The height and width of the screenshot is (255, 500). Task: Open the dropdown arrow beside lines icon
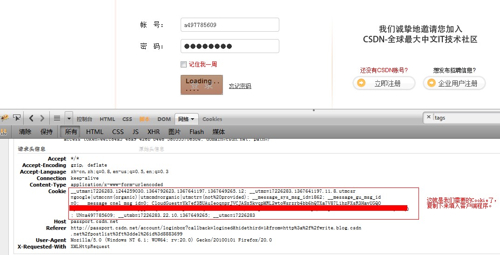[69, 119]
